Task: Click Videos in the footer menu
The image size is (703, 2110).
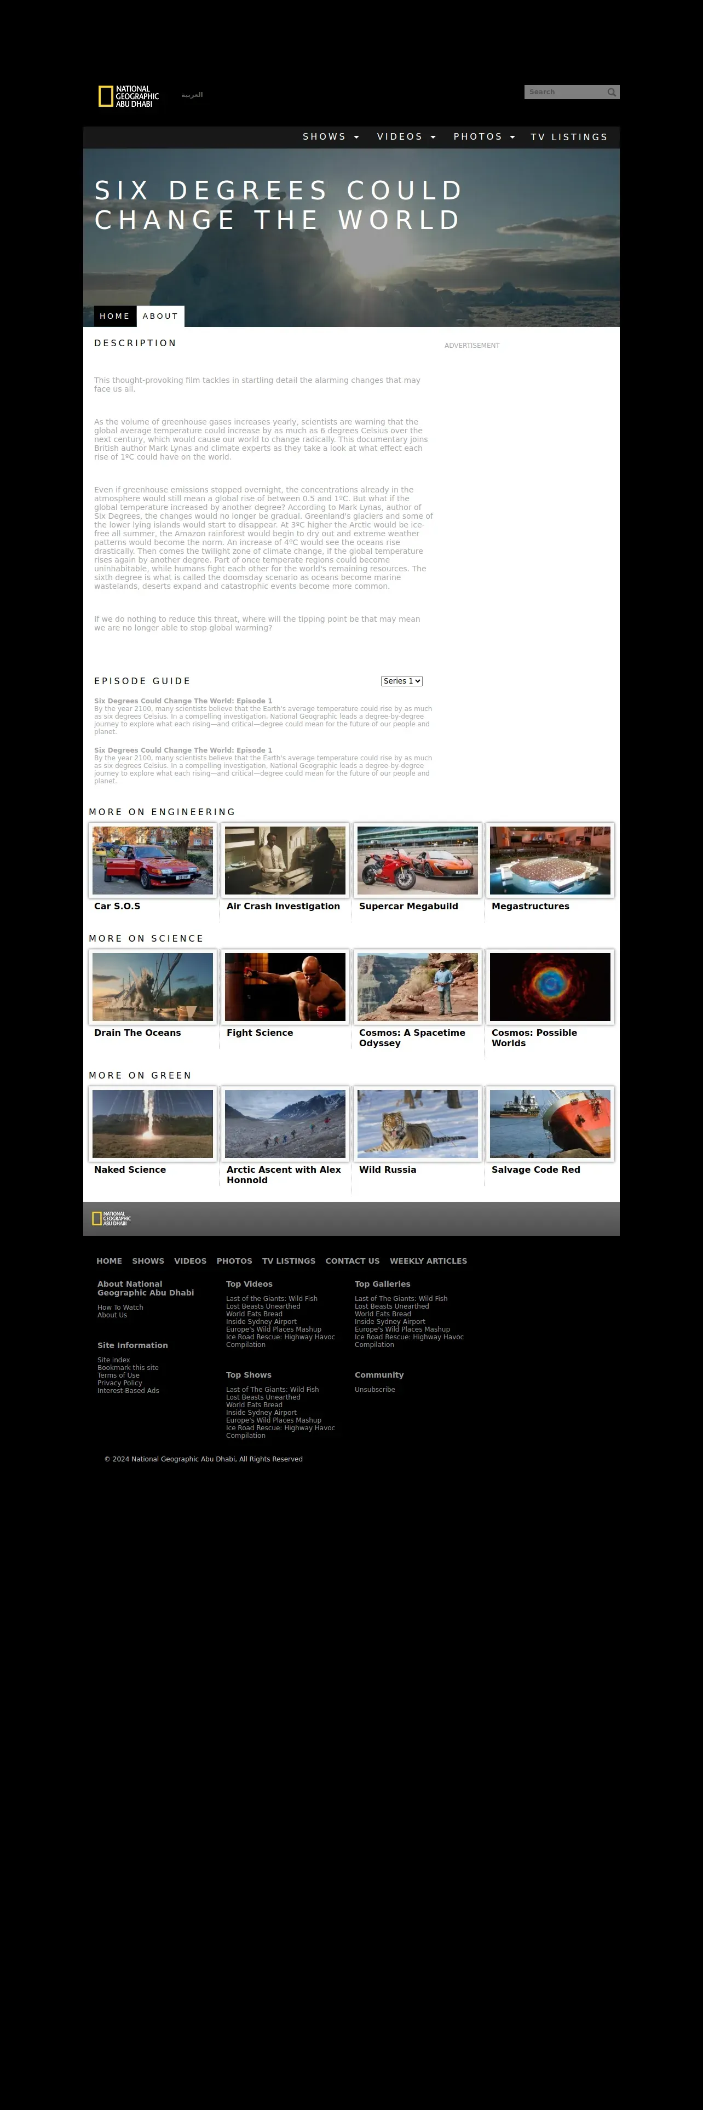Action: [x=190, y=1262]
